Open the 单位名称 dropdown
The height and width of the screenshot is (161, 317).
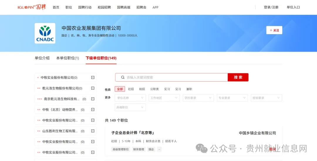pos(130,98)
